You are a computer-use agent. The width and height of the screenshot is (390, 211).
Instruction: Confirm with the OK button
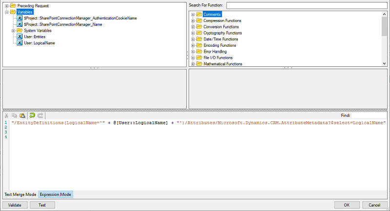pyautogui.click(x=347, y=205)
